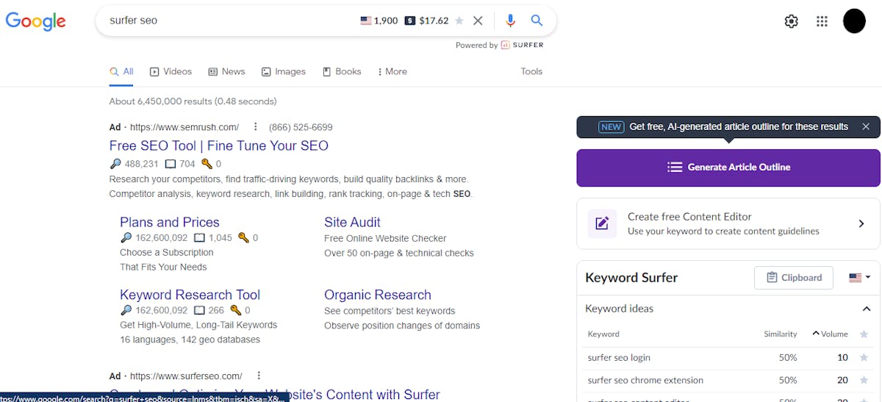
Task: Open the Plans and Prices sitelink
Action: pyautogui.click(x=170, y=222)
